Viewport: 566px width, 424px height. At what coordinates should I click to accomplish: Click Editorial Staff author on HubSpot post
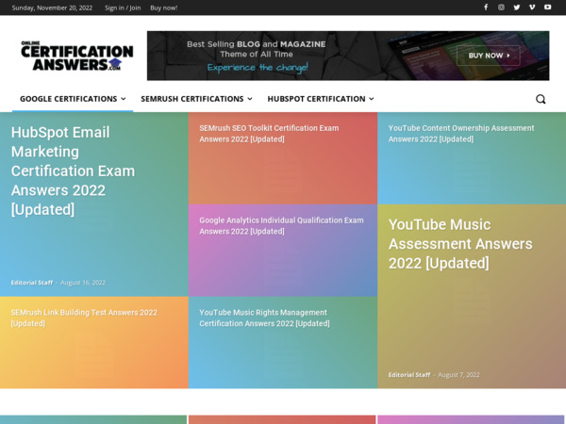tap(32, 283)
